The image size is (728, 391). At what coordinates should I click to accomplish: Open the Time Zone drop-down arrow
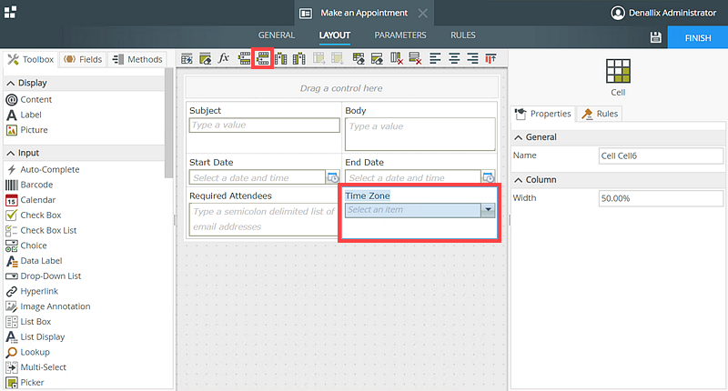tap(488, 210)
